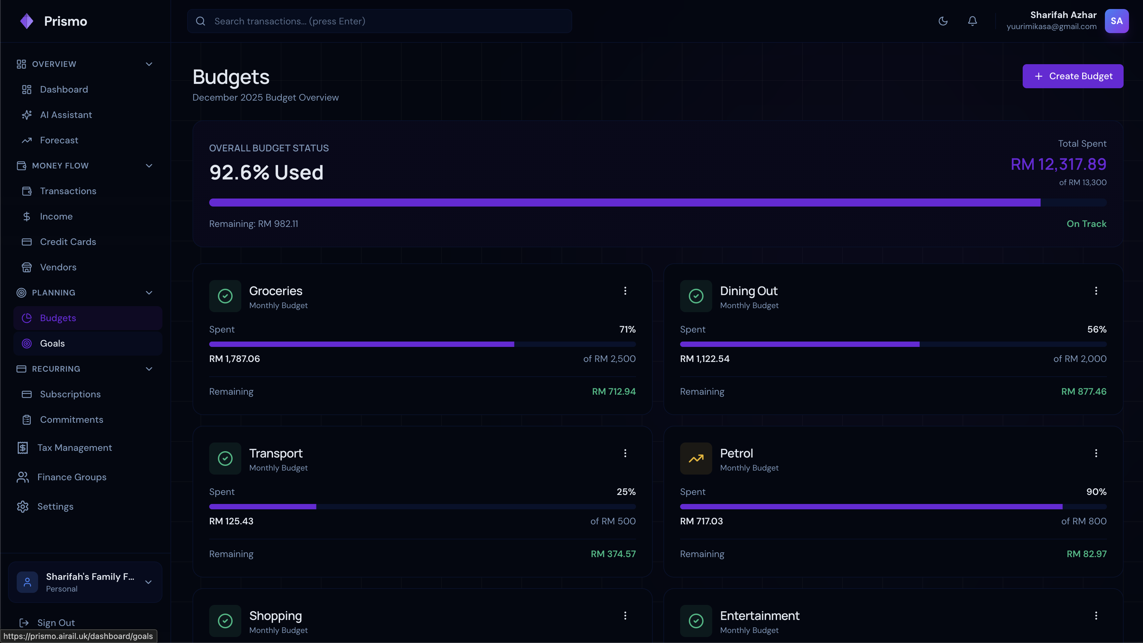This screenshot has width=1143, height=643.
Task: Click the Prismo diamond logo
Action: (x=27, y=21)
